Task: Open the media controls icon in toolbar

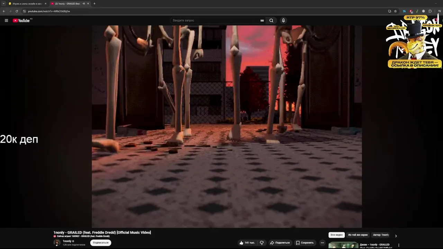Action: click(x=440, y=11)
